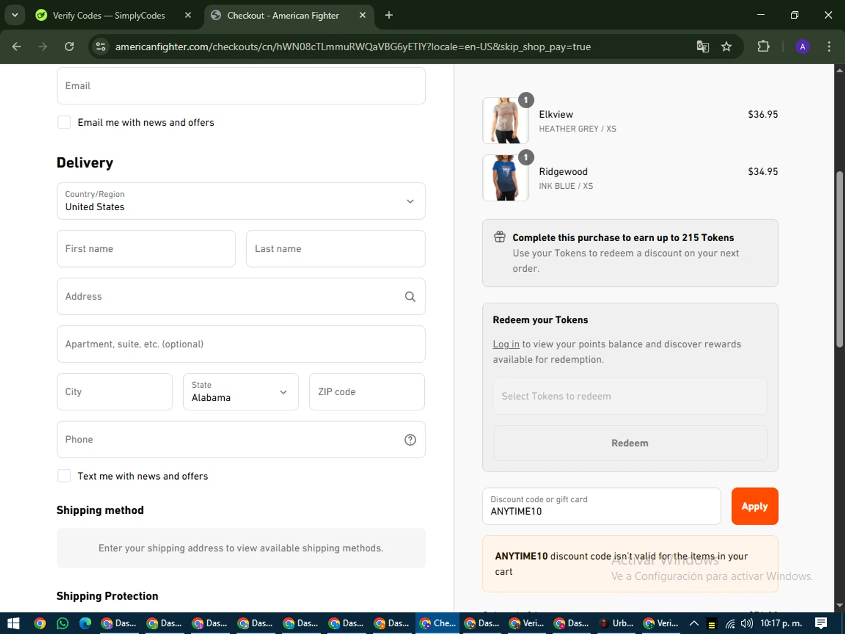This screenshot has width=845, height=634.
Task: Click the Email input field
Action: [x=241, y=86]
